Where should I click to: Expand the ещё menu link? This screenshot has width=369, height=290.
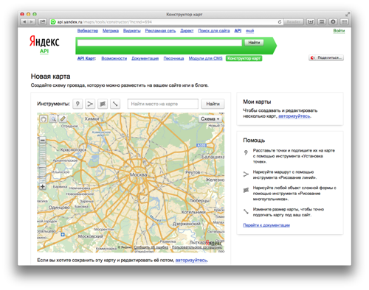249,31
